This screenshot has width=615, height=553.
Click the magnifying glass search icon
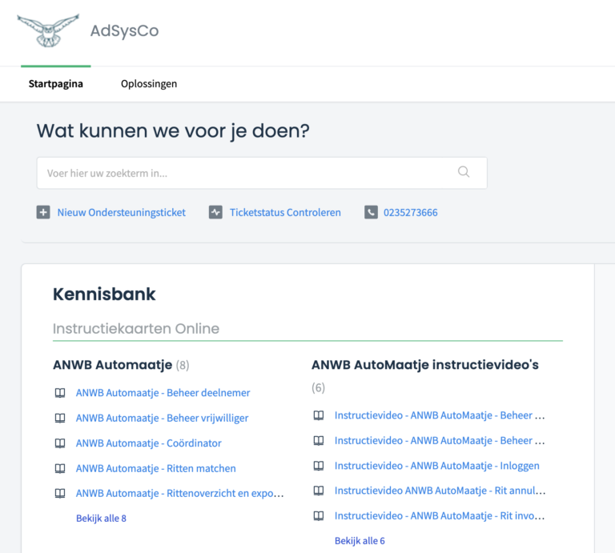tap(464, 172)
